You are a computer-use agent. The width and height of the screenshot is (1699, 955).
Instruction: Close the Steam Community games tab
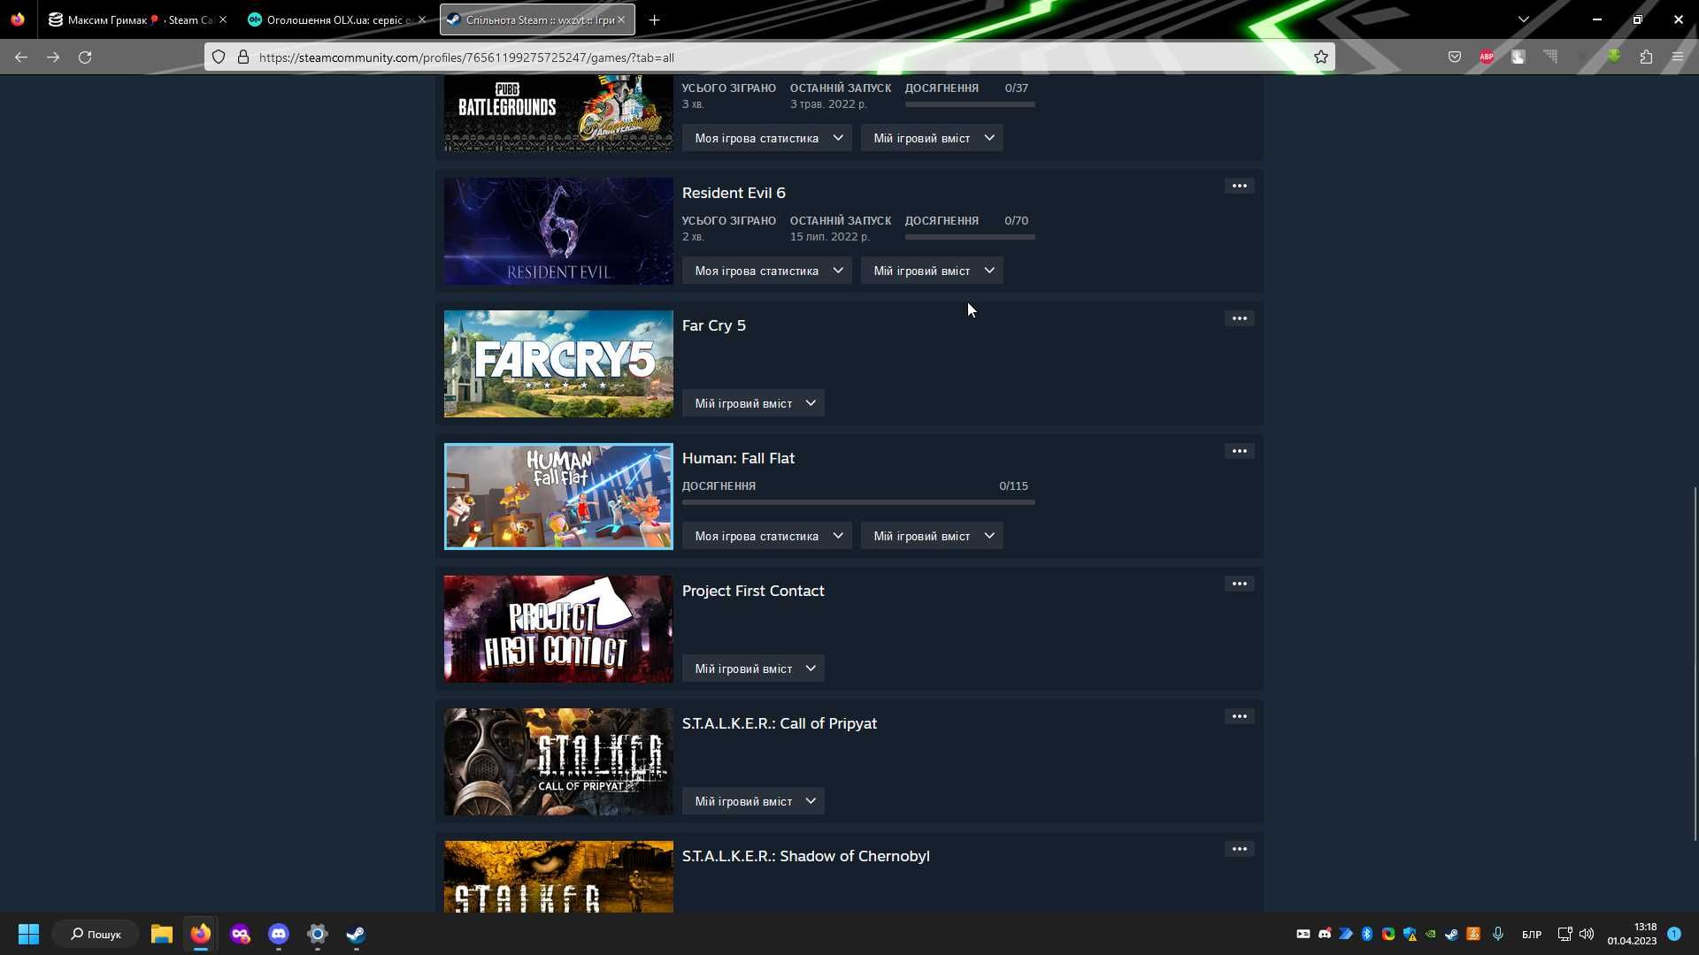620,19
